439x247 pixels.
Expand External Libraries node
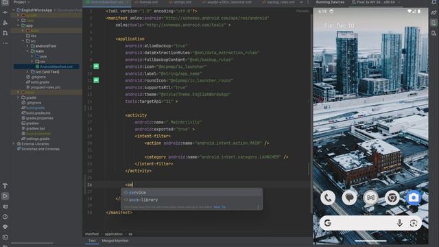(14, 143)
